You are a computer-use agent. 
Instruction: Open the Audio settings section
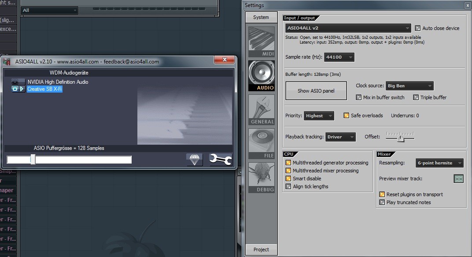click(261, 76)
